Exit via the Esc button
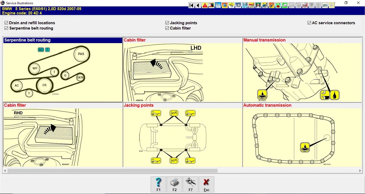 click(x=207, y=184)
